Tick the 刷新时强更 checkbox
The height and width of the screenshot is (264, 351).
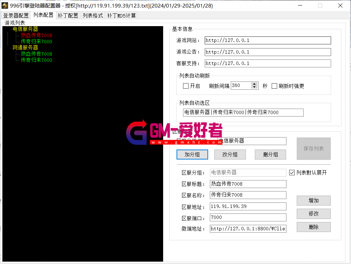[274, 86]
